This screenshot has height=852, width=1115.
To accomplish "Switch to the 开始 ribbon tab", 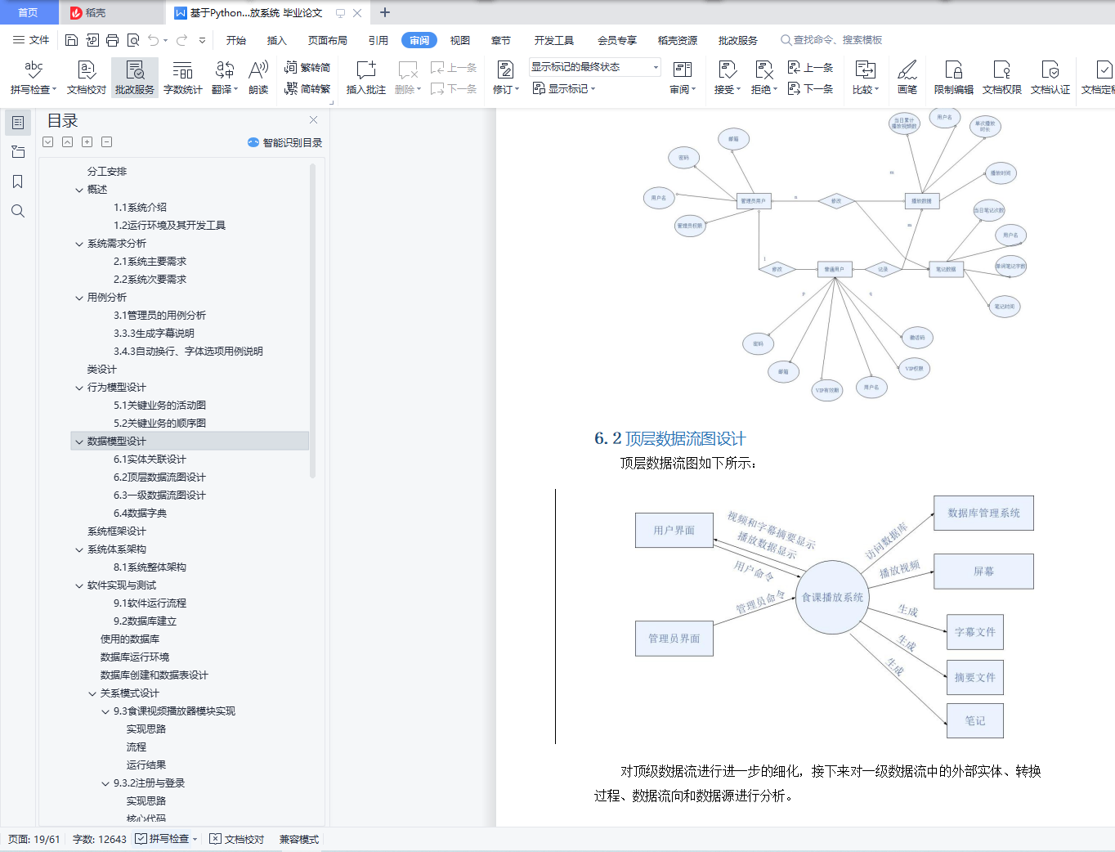I will [236, 40].
